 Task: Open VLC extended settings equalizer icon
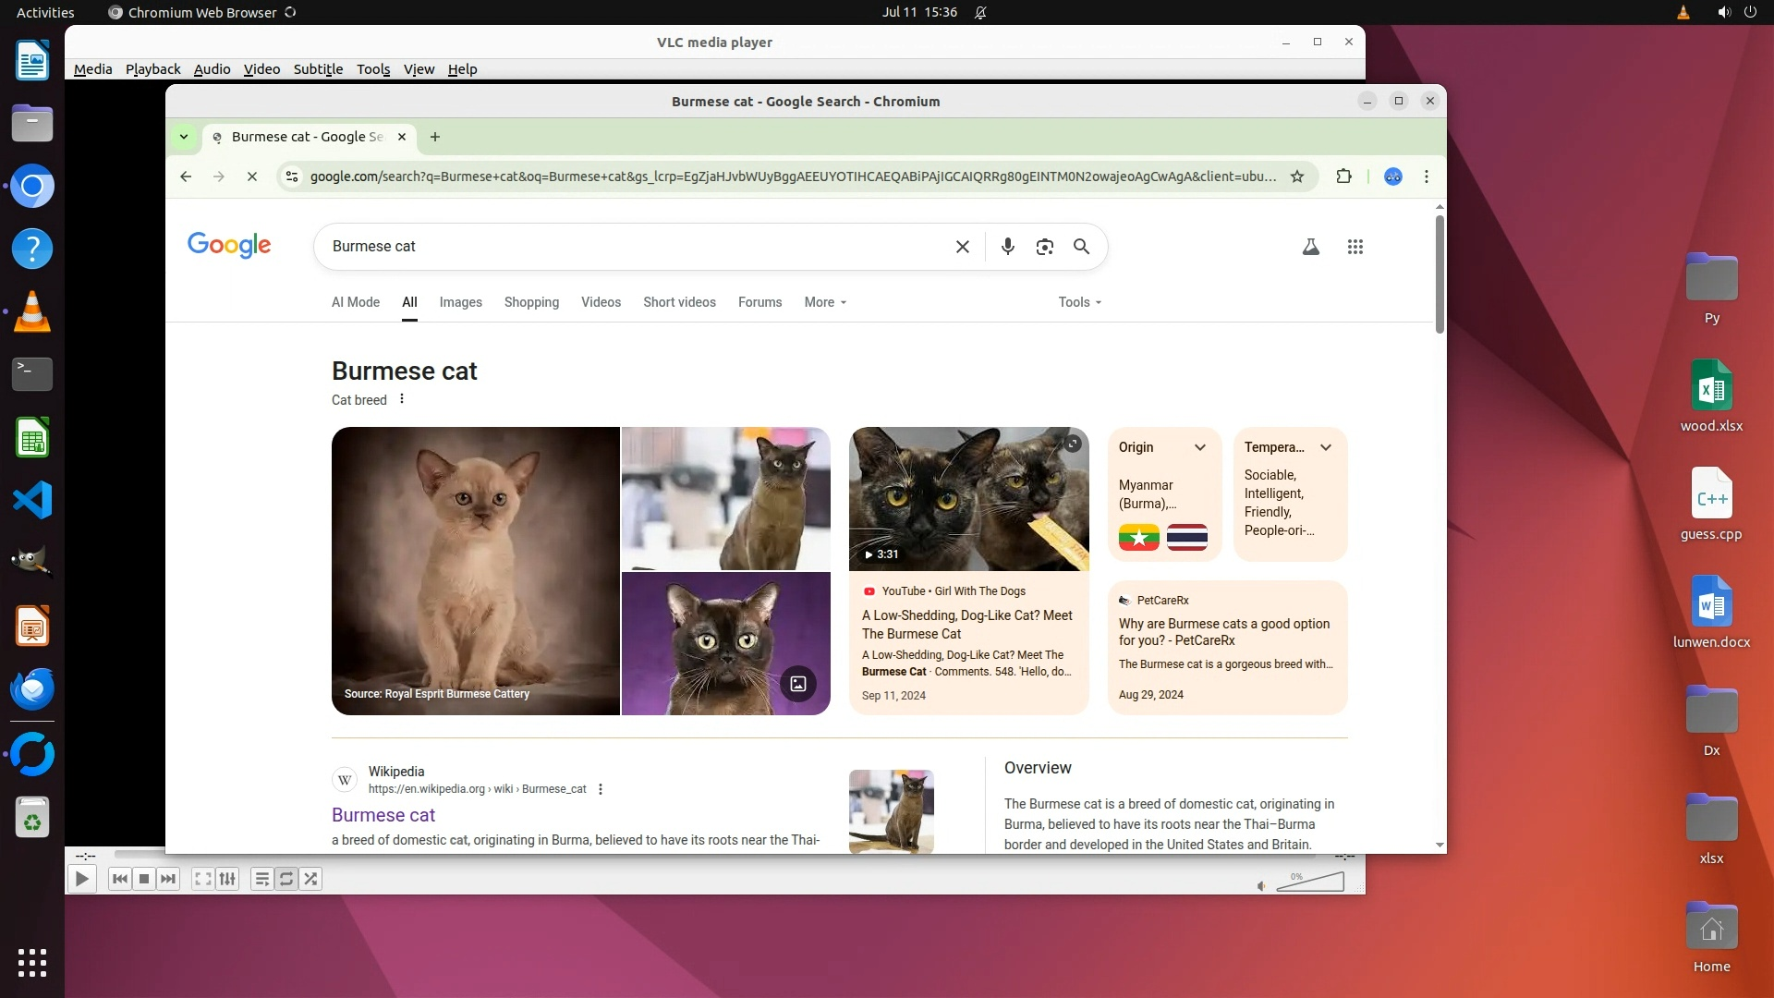pos(227,879)
